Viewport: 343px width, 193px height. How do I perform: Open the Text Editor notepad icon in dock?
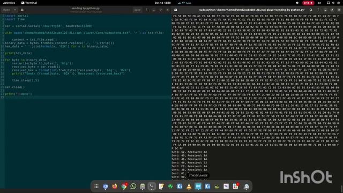coord(161,186)
